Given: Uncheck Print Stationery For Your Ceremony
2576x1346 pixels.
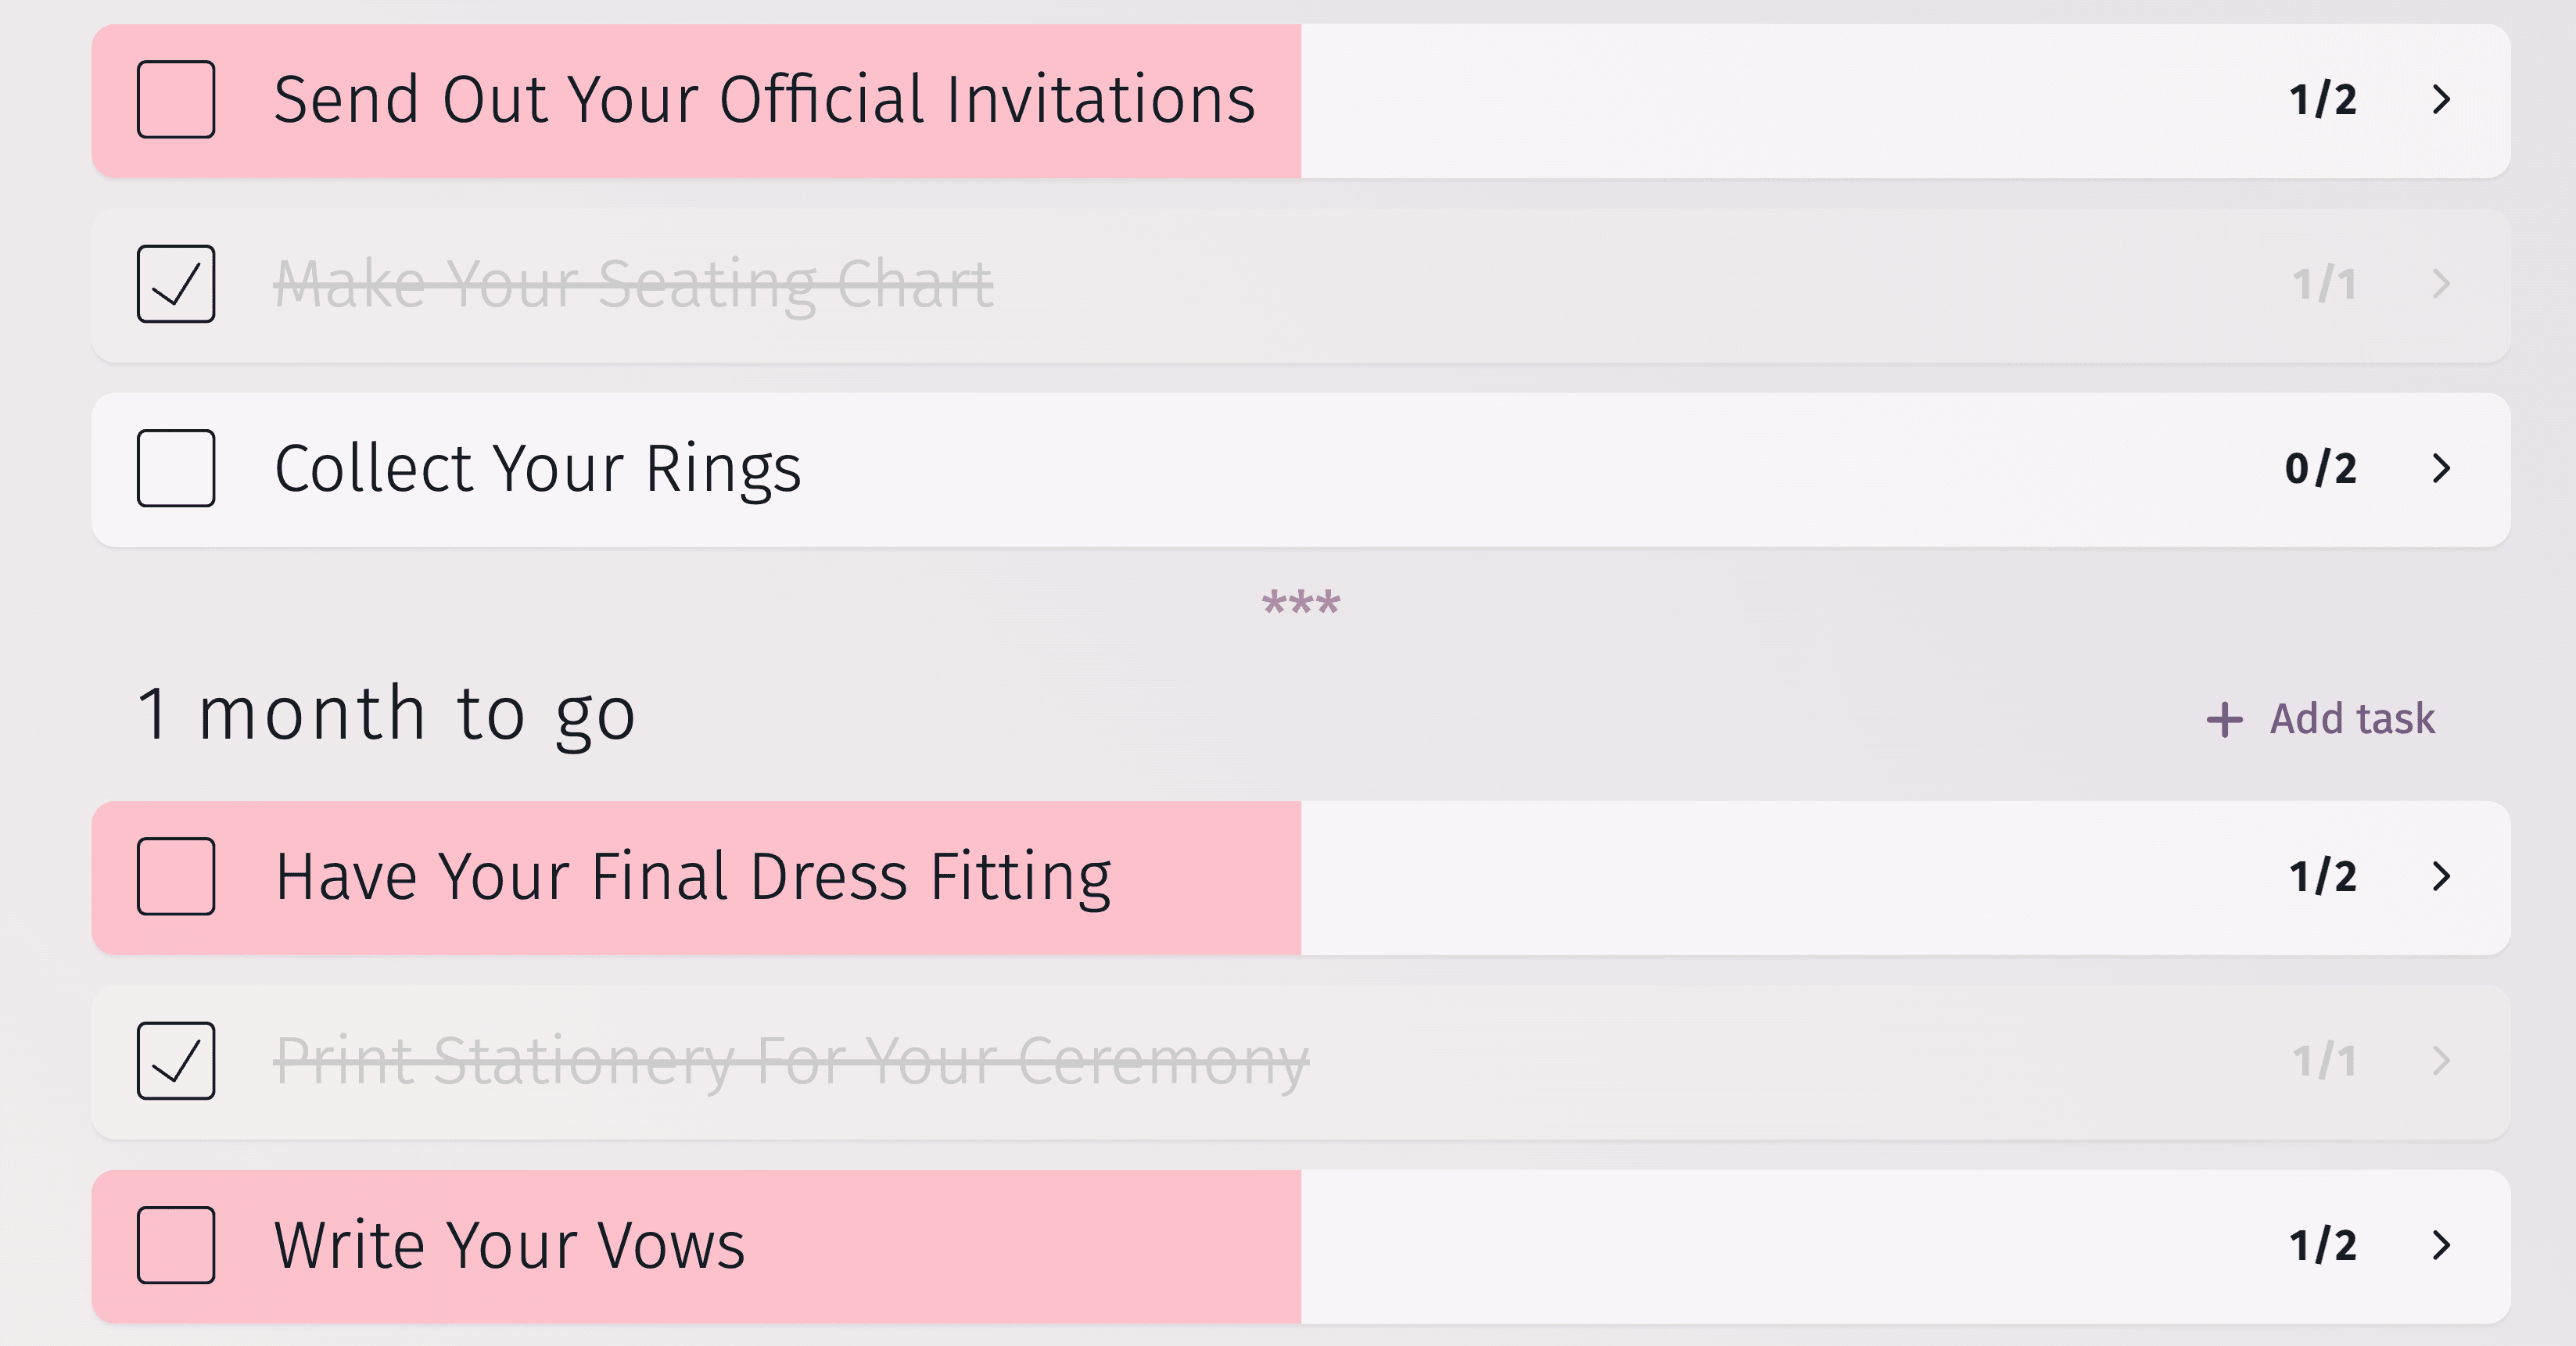Looking at the screenshot, I should pyautogui.click(x=176, y=1060).
